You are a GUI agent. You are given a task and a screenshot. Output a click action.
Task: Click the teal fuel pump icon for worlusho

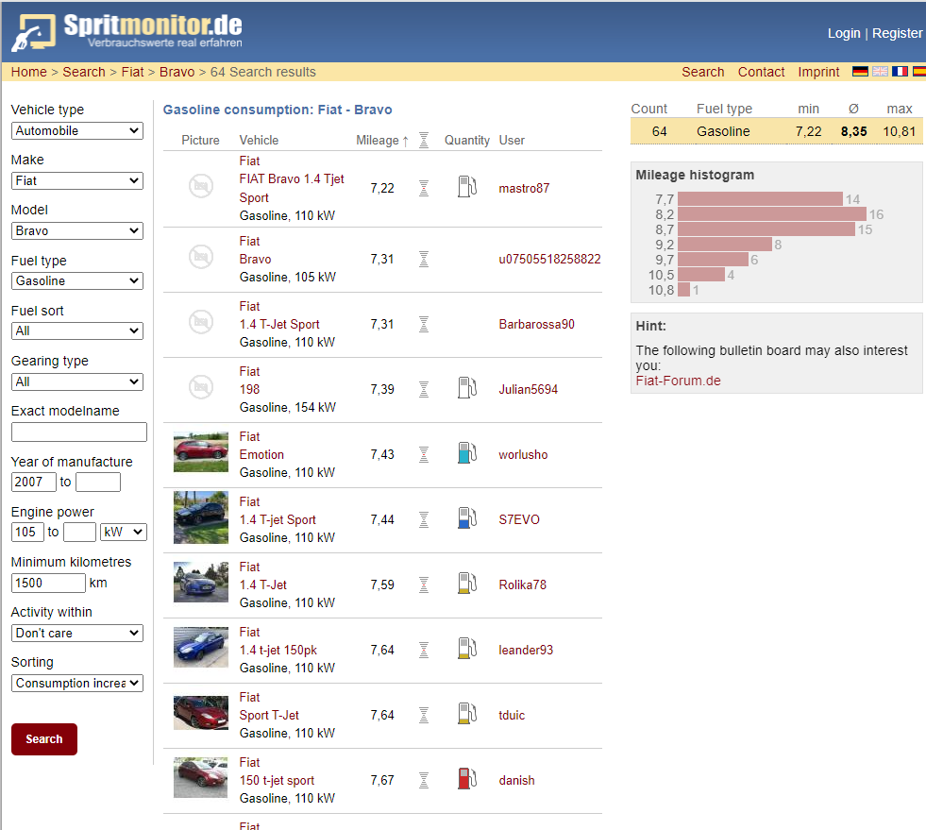[467, 453]
